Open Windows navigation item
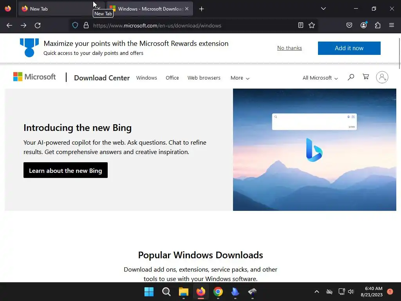 pyautogui.click(x=146, y=78)
